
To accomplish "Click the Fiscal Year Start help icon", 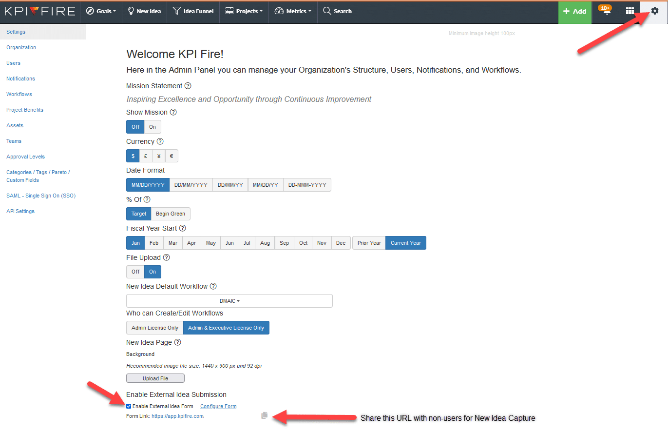I will (x=182, y=228).
